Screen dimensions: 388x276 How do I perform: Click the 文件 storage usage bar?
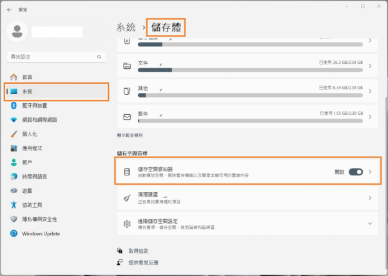[251, 70]
